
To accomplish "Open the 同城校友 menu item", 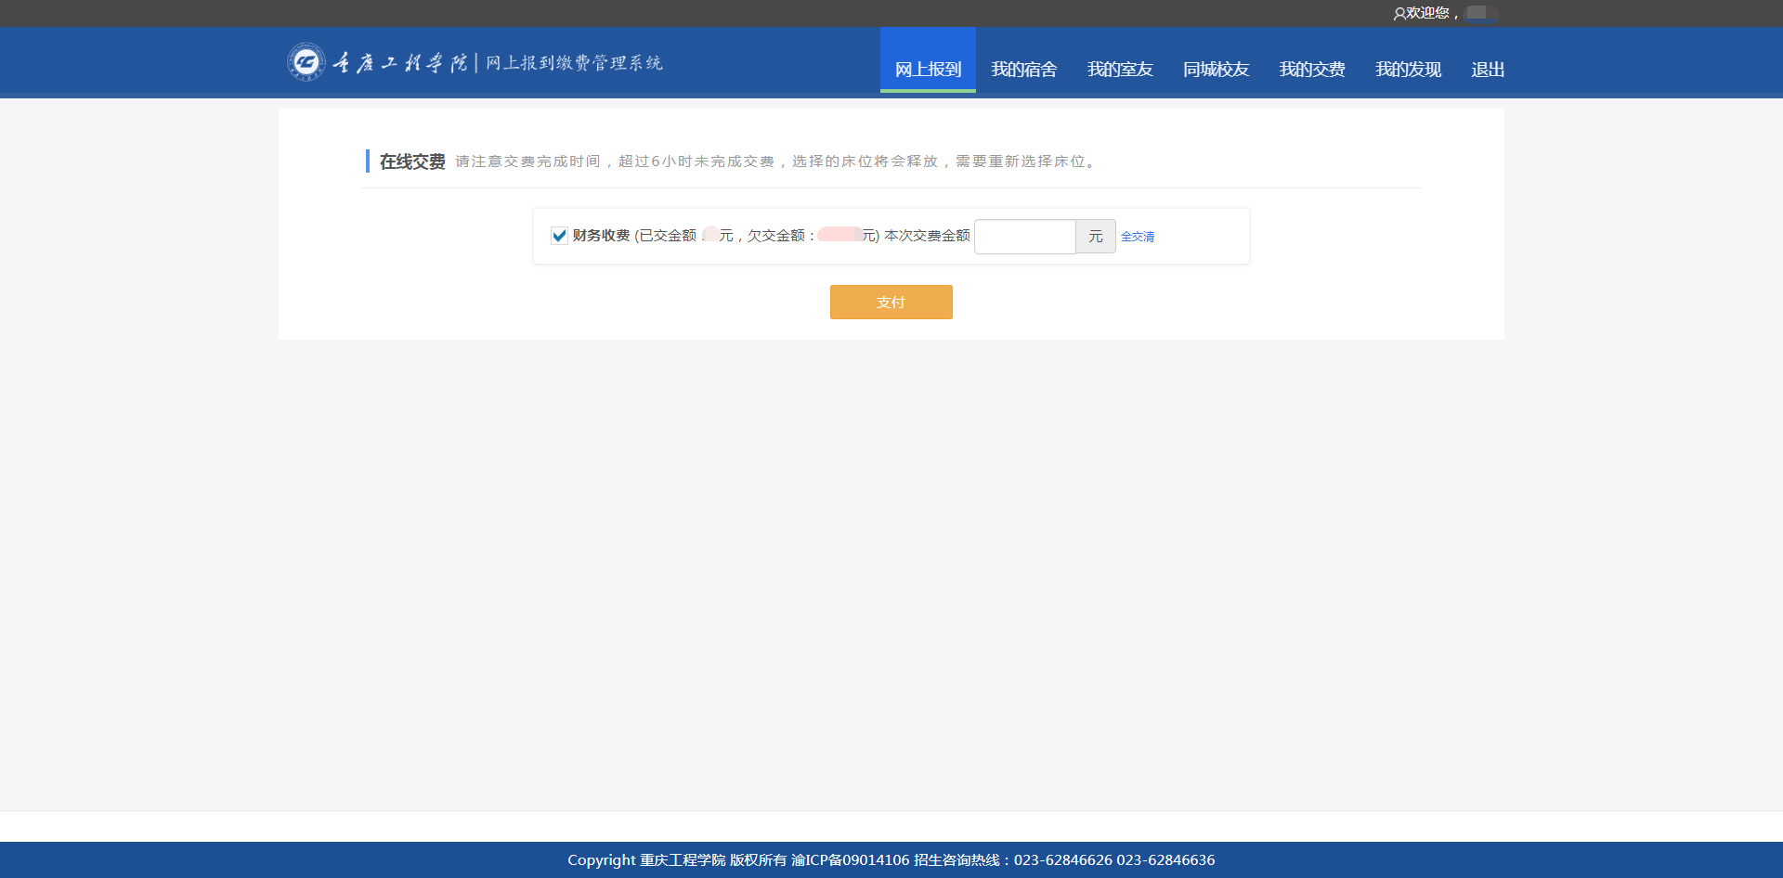I will [1216, 69].
